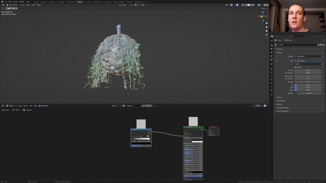This screenshot has width=326, height=183.
Task: Open the Modifiers properties wrench tab
Action: 271,72
